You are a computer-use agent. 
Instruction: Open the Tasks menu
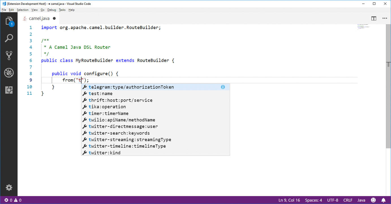(62, 10)
